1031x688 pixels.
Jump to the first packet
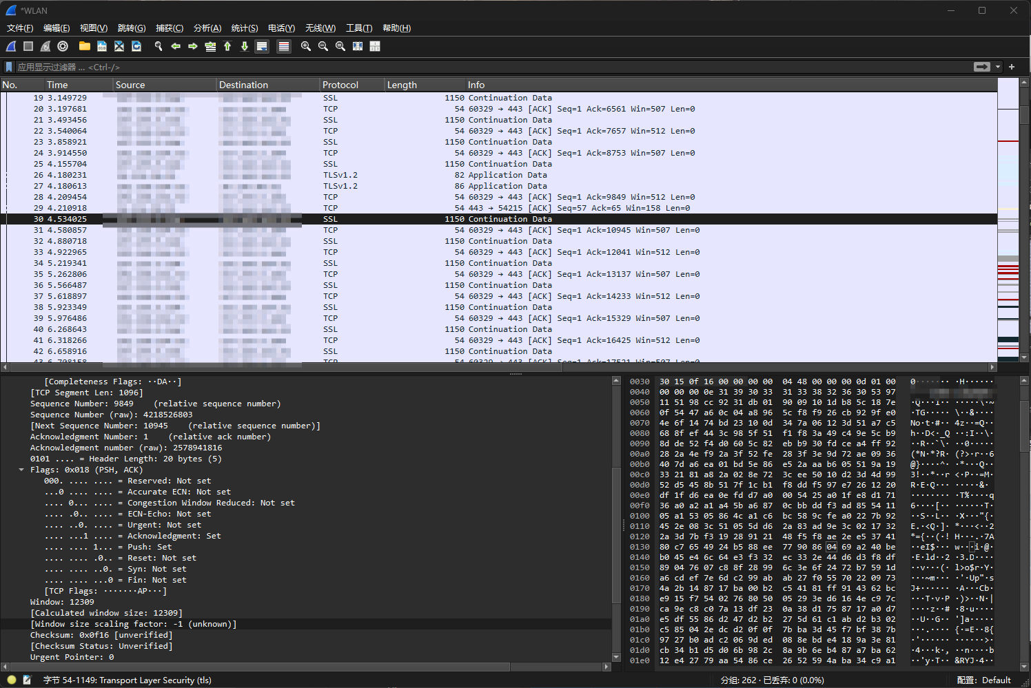[x=227, y=46]
